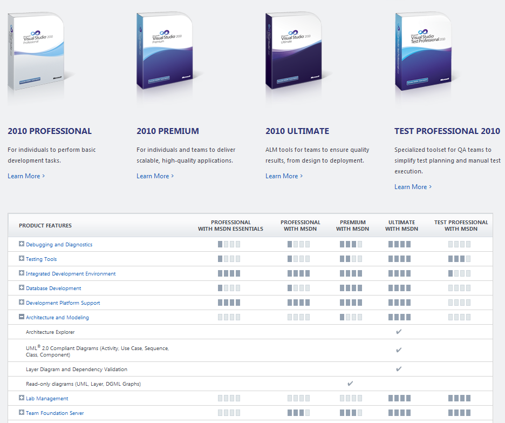Click the PRODUCT FEATURES column header
505x423 pixels.
(45, 226)
